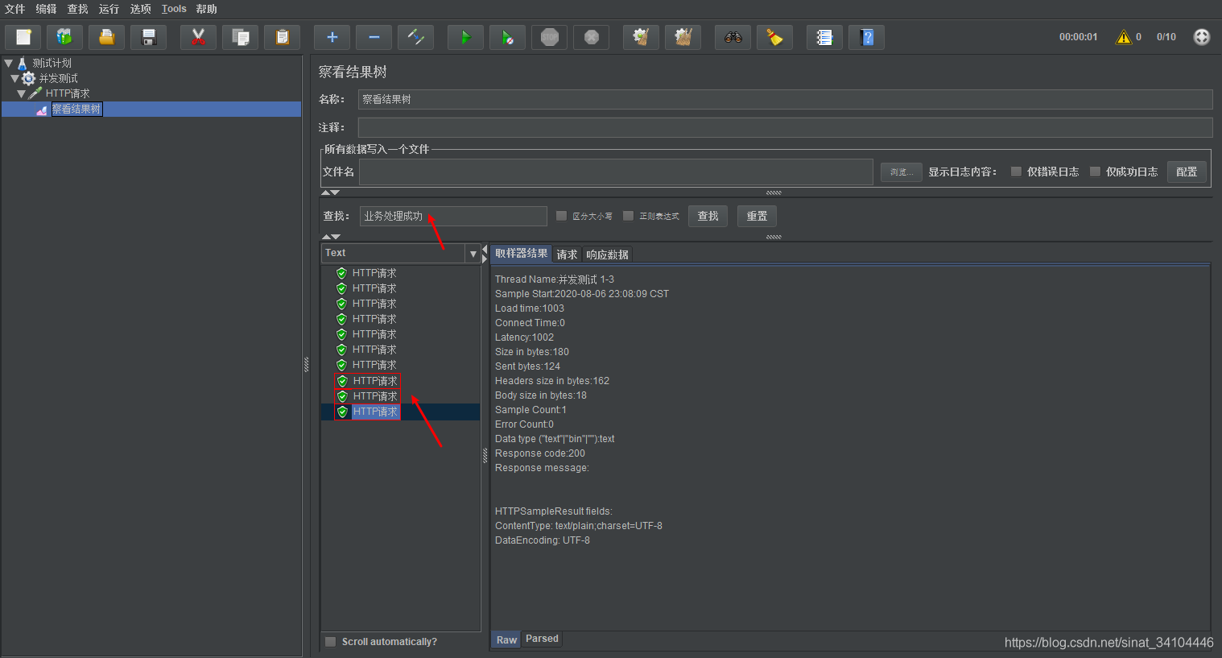Viewport: 1222px width, 658px height.
Task: Start the test with the green play icon
Action: click(465, 36)
